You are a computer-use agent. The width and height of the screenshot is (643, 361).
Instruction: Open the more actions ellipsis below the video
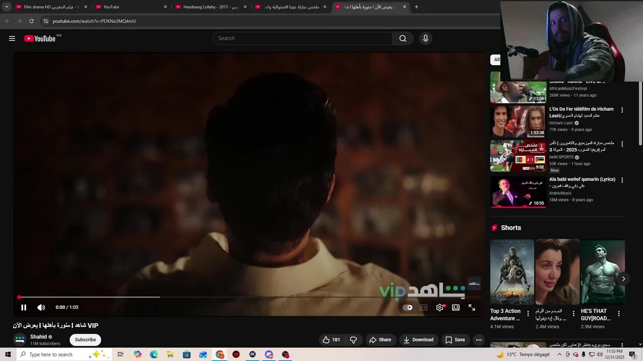click(479, 339)
